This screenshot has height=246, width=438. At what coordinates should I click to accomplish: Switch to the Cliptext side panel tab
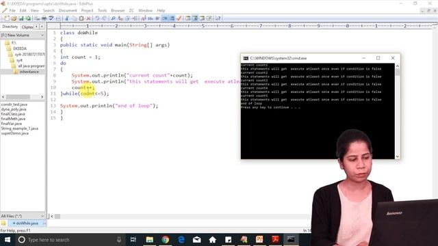[x=27, y=27]
